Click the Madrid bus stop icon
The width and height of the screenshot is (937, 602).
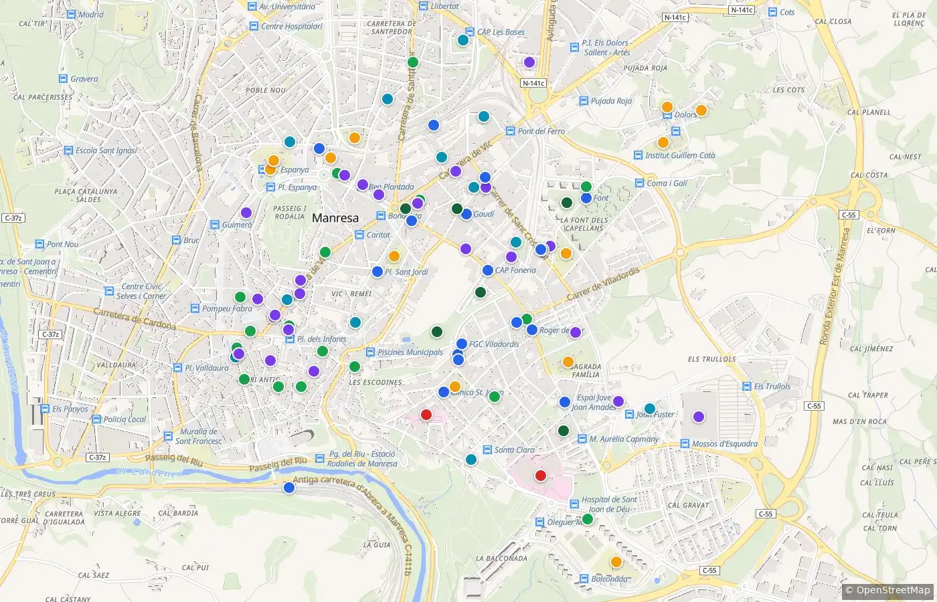pyautogui.click(x=71, y=14)
